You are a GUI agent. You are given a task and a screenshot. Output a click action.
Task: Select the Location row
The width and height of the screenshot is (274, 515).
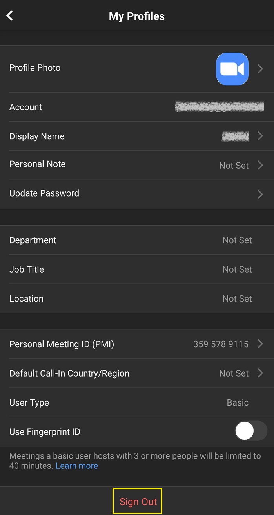(26, 299)
